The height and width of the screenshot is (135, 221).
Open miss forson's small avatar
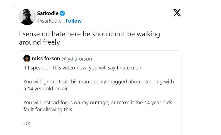tap(27, 59)
